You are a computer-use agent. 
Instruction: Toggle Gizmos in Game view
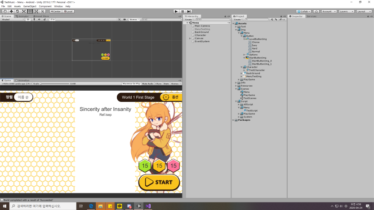[x=176, y=84]
